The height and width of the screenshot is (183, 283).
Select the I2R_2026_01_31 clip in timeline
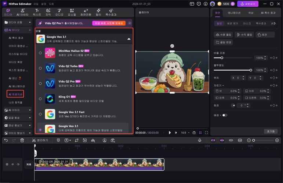(99, 164)
